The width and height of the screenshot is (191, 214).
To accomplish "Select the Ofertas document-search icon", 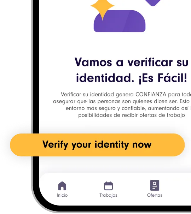I will pyautogui.click(x=155, y=185).
